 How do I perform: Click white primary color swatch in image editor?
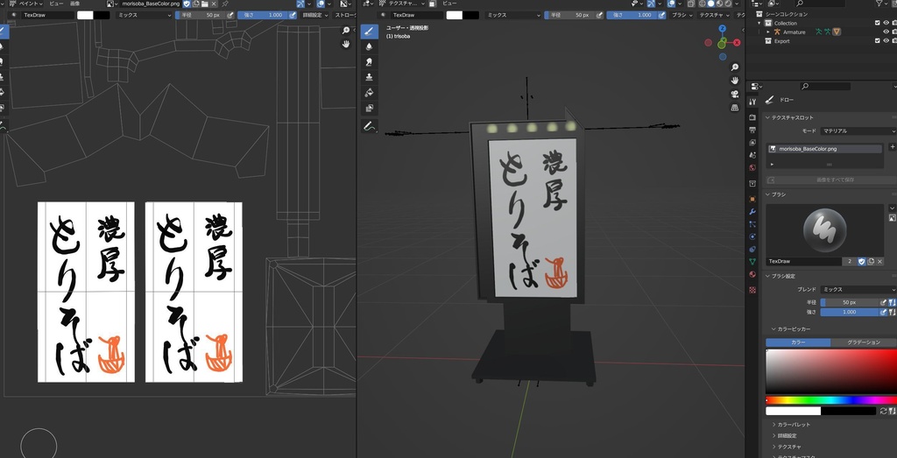pos(85,15)
